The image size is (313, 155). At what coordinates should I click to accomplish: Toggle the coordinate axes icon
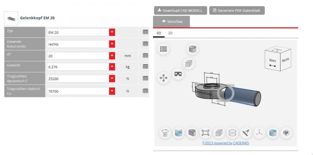click(259, 133)
